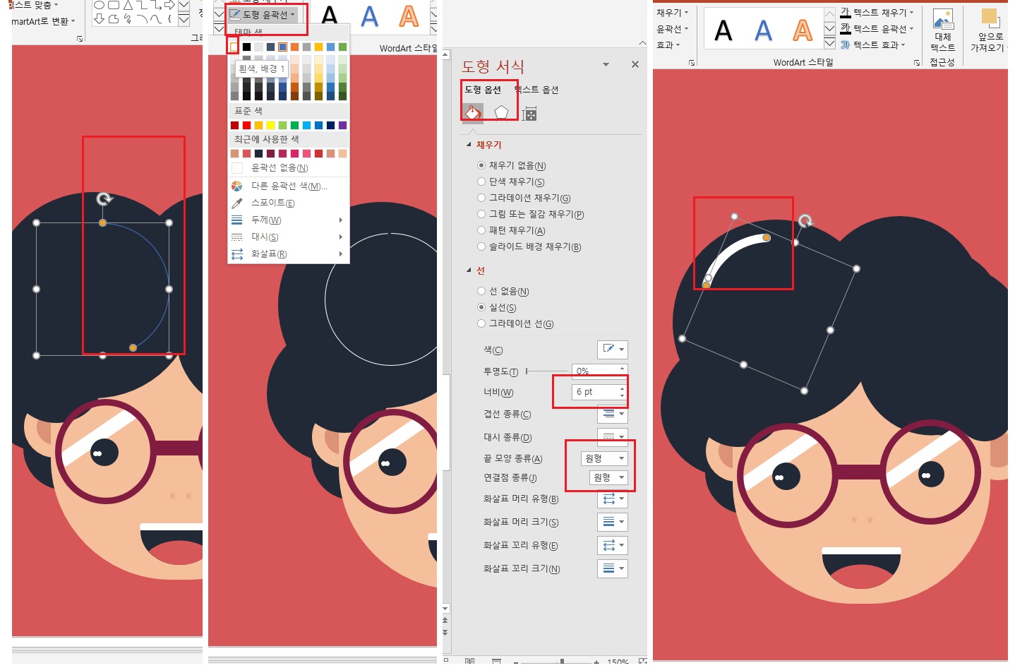Image resolution: width=1015 pixels, height=668 pixels.
Task: Open the 대시 dashes submenu
Action: (x=287, y=237)
